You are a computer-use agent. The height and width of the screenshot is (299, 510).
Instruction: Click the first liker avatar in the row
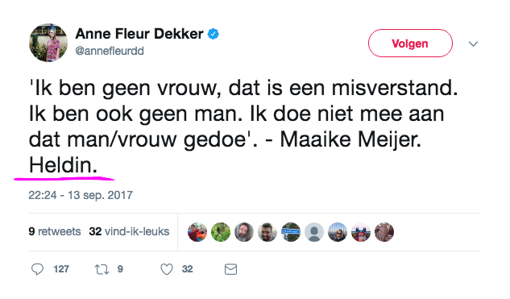point(197,232)
